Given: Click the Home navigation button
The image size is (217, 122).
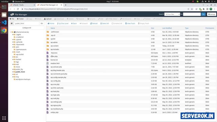Looking at the screenshot, I should 51,23.
